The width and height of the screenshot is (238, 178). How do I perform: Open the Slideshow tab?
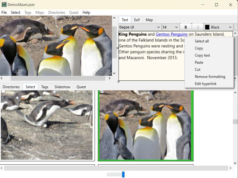(62, 87)
